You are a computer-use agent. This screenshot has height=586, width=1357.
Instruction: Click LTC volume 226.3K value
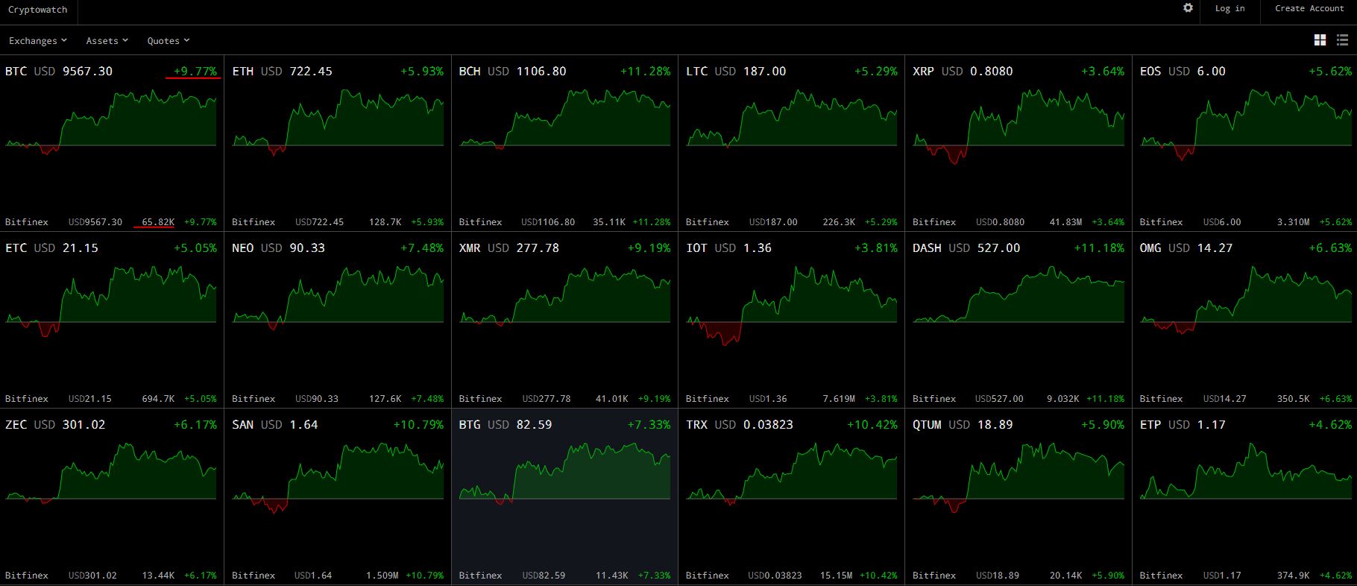[x=839, y=222]
